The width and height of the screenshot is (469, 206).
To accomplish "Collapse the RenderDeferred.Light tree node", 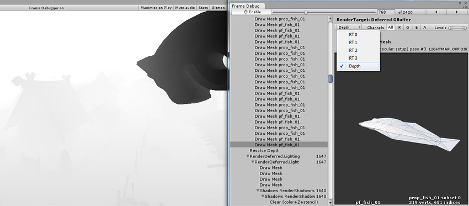I will coord(253,162).
